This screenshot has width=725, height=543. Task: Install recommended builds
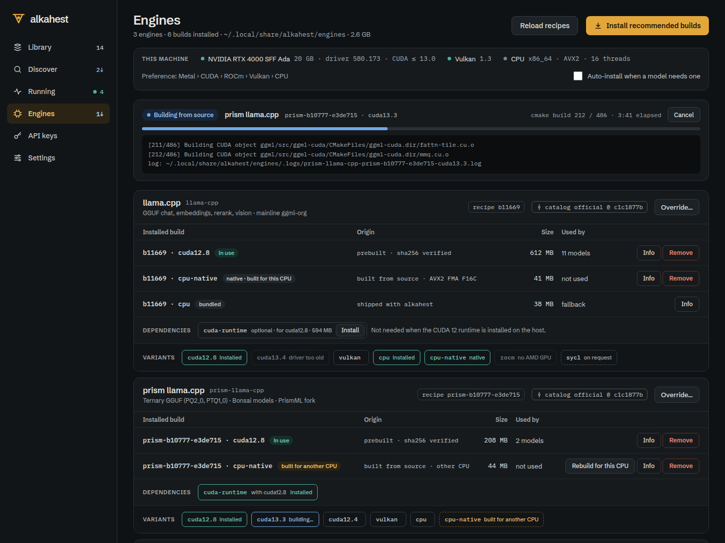pyautogui.click(x=647, y=26)
